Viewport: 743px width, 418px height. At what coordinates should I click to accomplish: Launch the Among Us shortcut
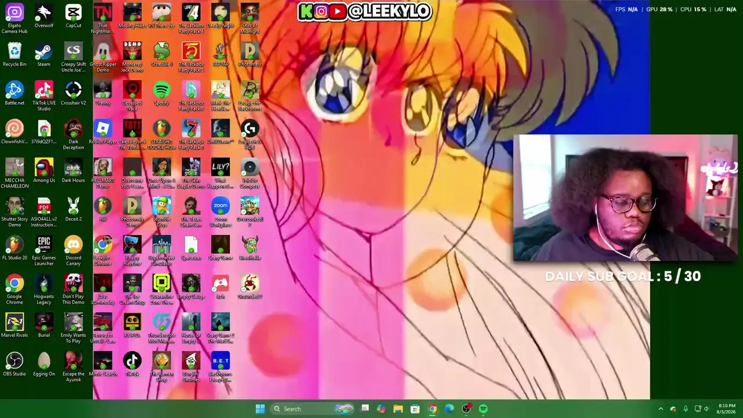click(44, 171)
